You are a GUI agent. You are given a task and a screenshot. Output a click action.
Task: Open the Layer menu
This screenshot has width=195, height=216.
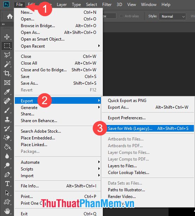click(62, 5)
